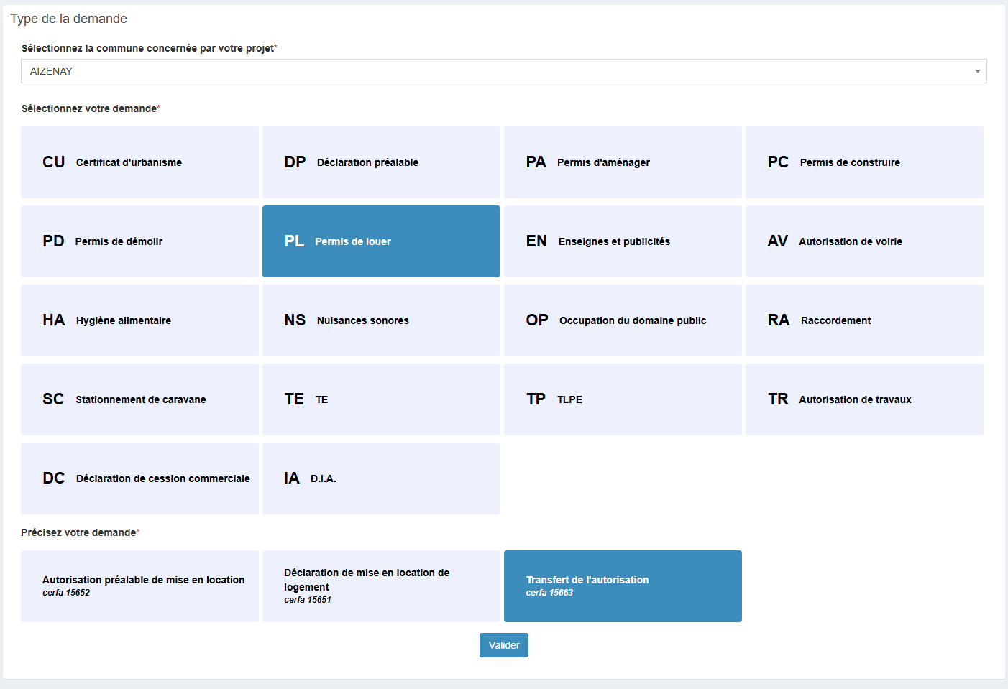Select the NS Nuisances sonores tile
Viewport: 1008px width, 689px height.
coord(381,320)
